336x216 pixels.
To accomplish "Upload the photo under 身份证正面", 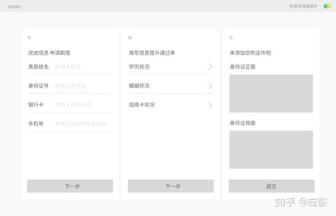I will pos(271,93).
